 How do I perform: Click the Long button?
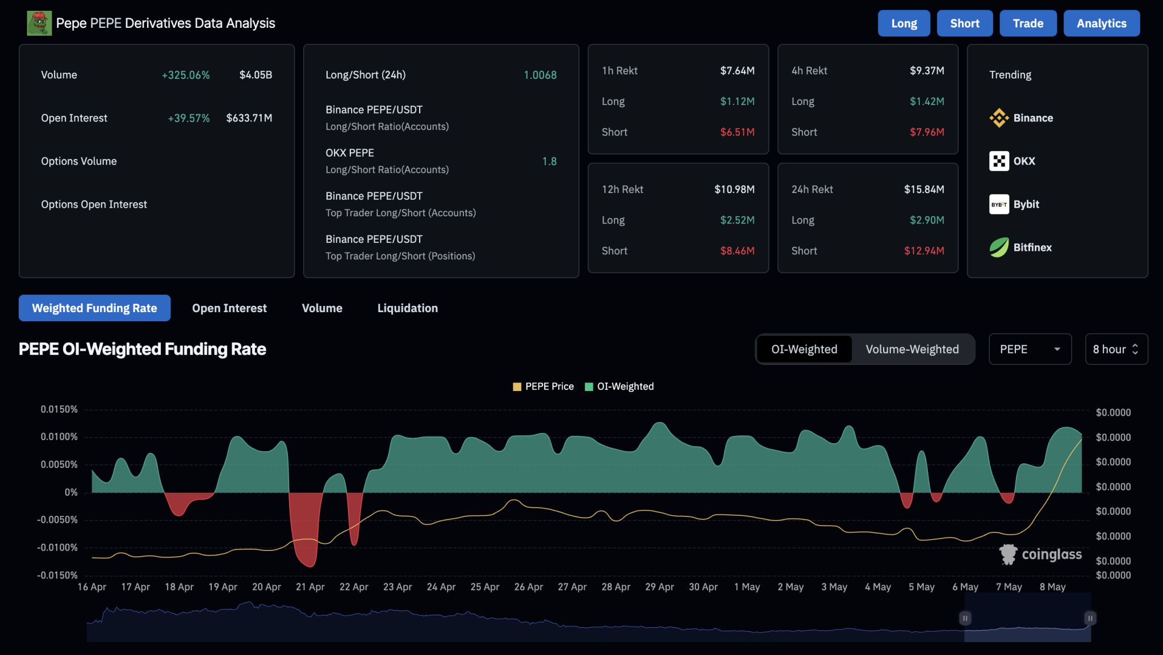coord(903,23)
